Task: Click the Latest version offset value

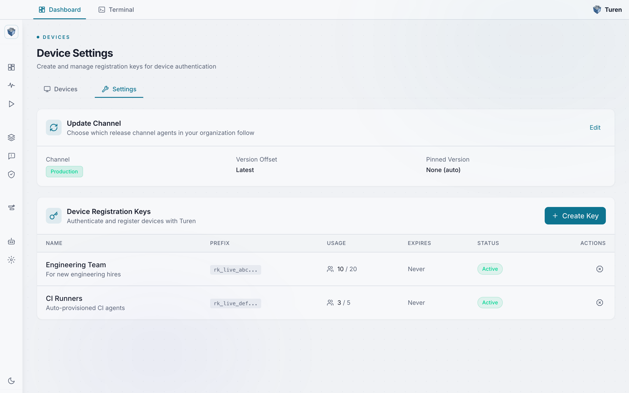Action: click(x=245, y=170)
